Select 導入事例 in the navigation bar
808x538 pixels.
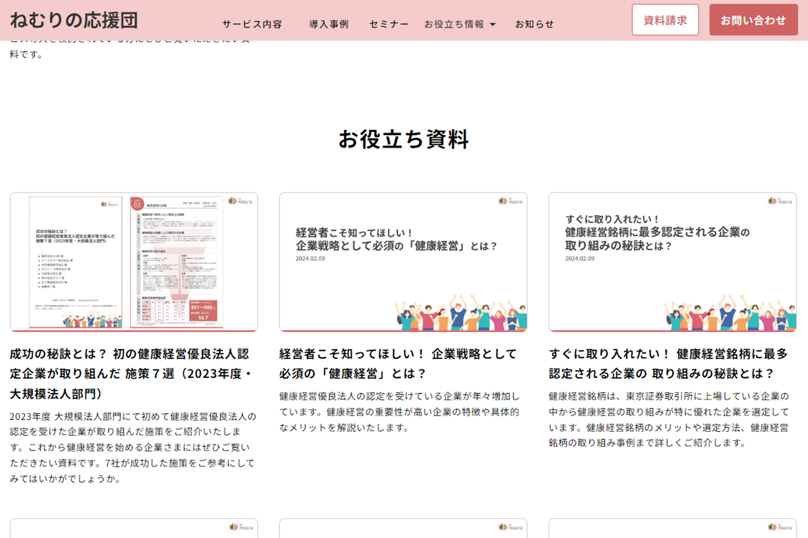tap(329, 24)
